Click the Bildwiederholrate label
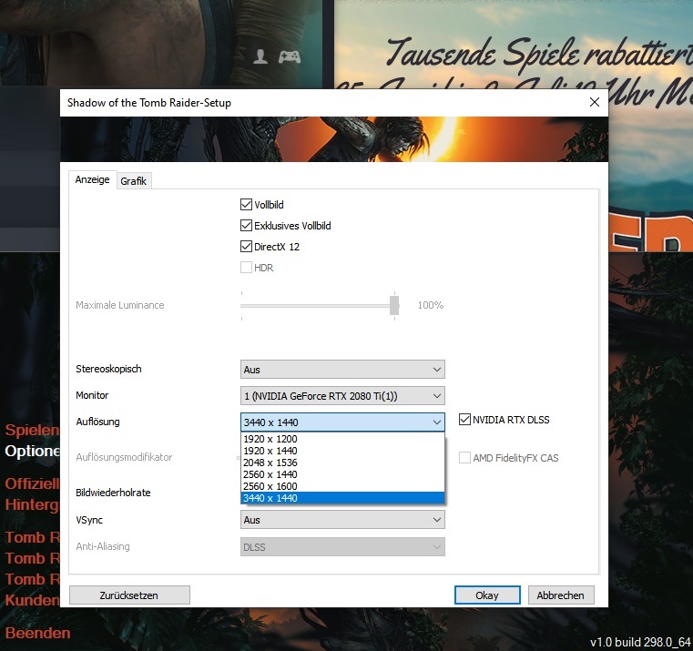693x651 pixels. [113, 493]
